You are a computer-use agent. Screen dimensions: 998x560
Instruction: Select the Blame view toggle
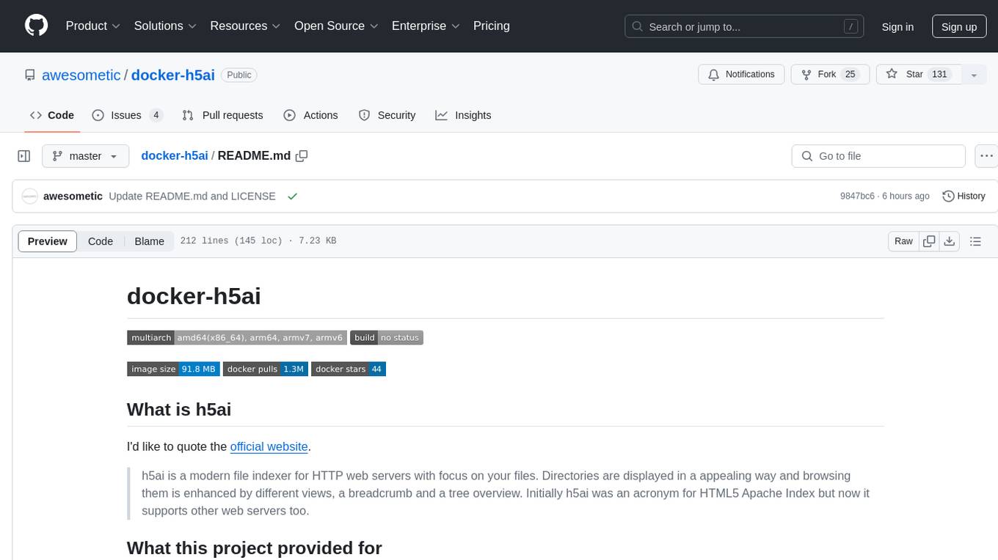(150, 241)
